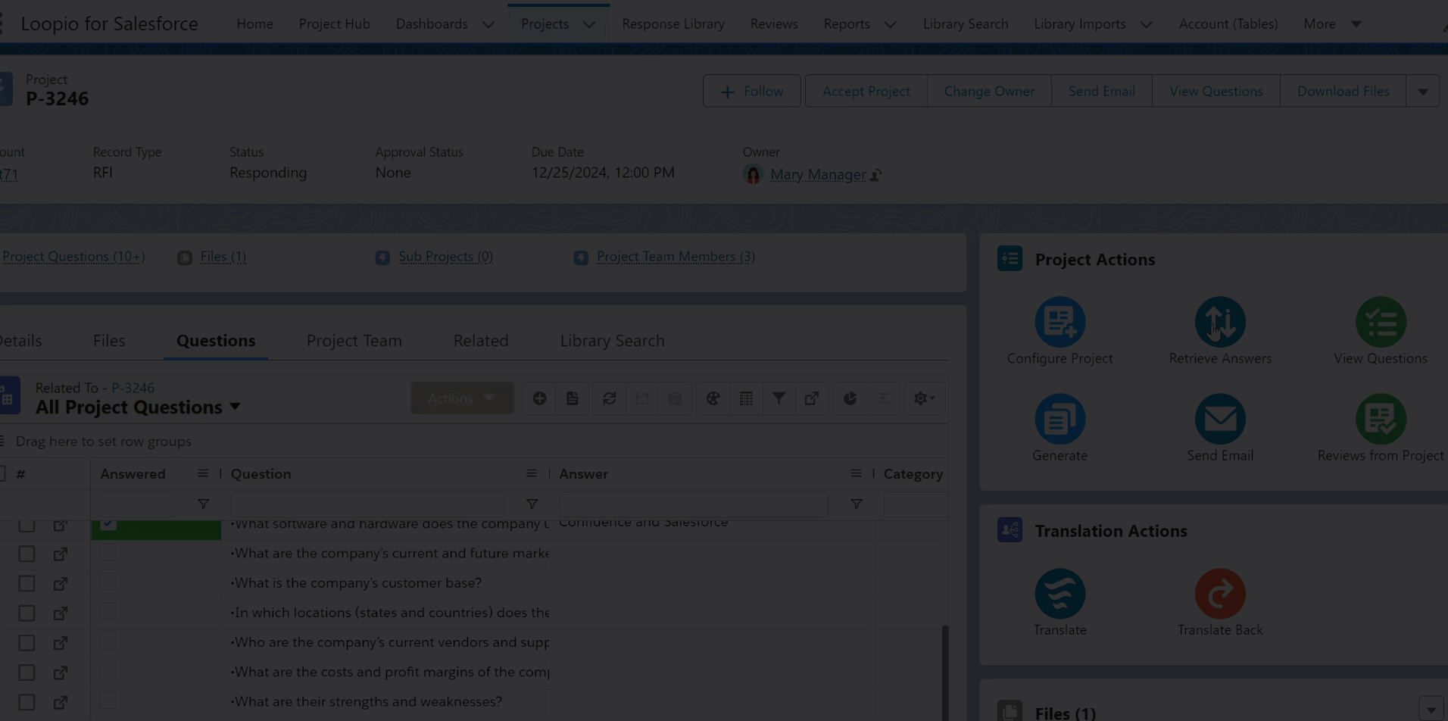Switch to the Project Team tab

point(354,341)
